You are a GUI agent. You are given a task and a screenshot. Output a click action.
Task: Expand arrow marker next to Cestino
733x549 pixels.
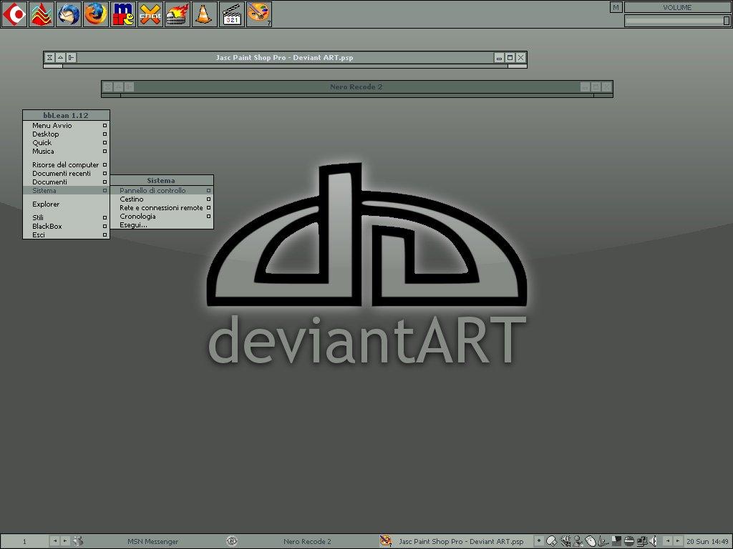click(208, 199)
